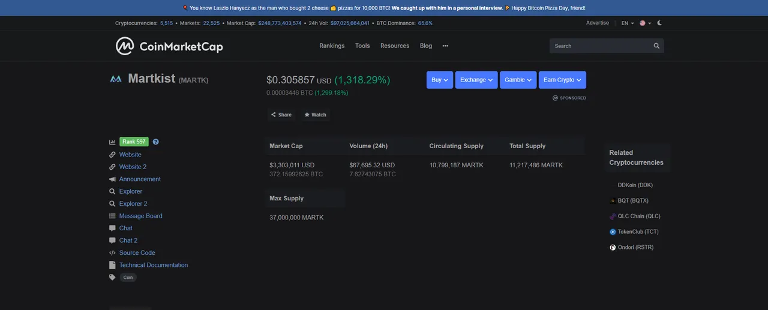This screenshot has width=768, height=310.
Task: Toggle dark mode moon icon
Action: pyautogui.click(x=659, y=23)
